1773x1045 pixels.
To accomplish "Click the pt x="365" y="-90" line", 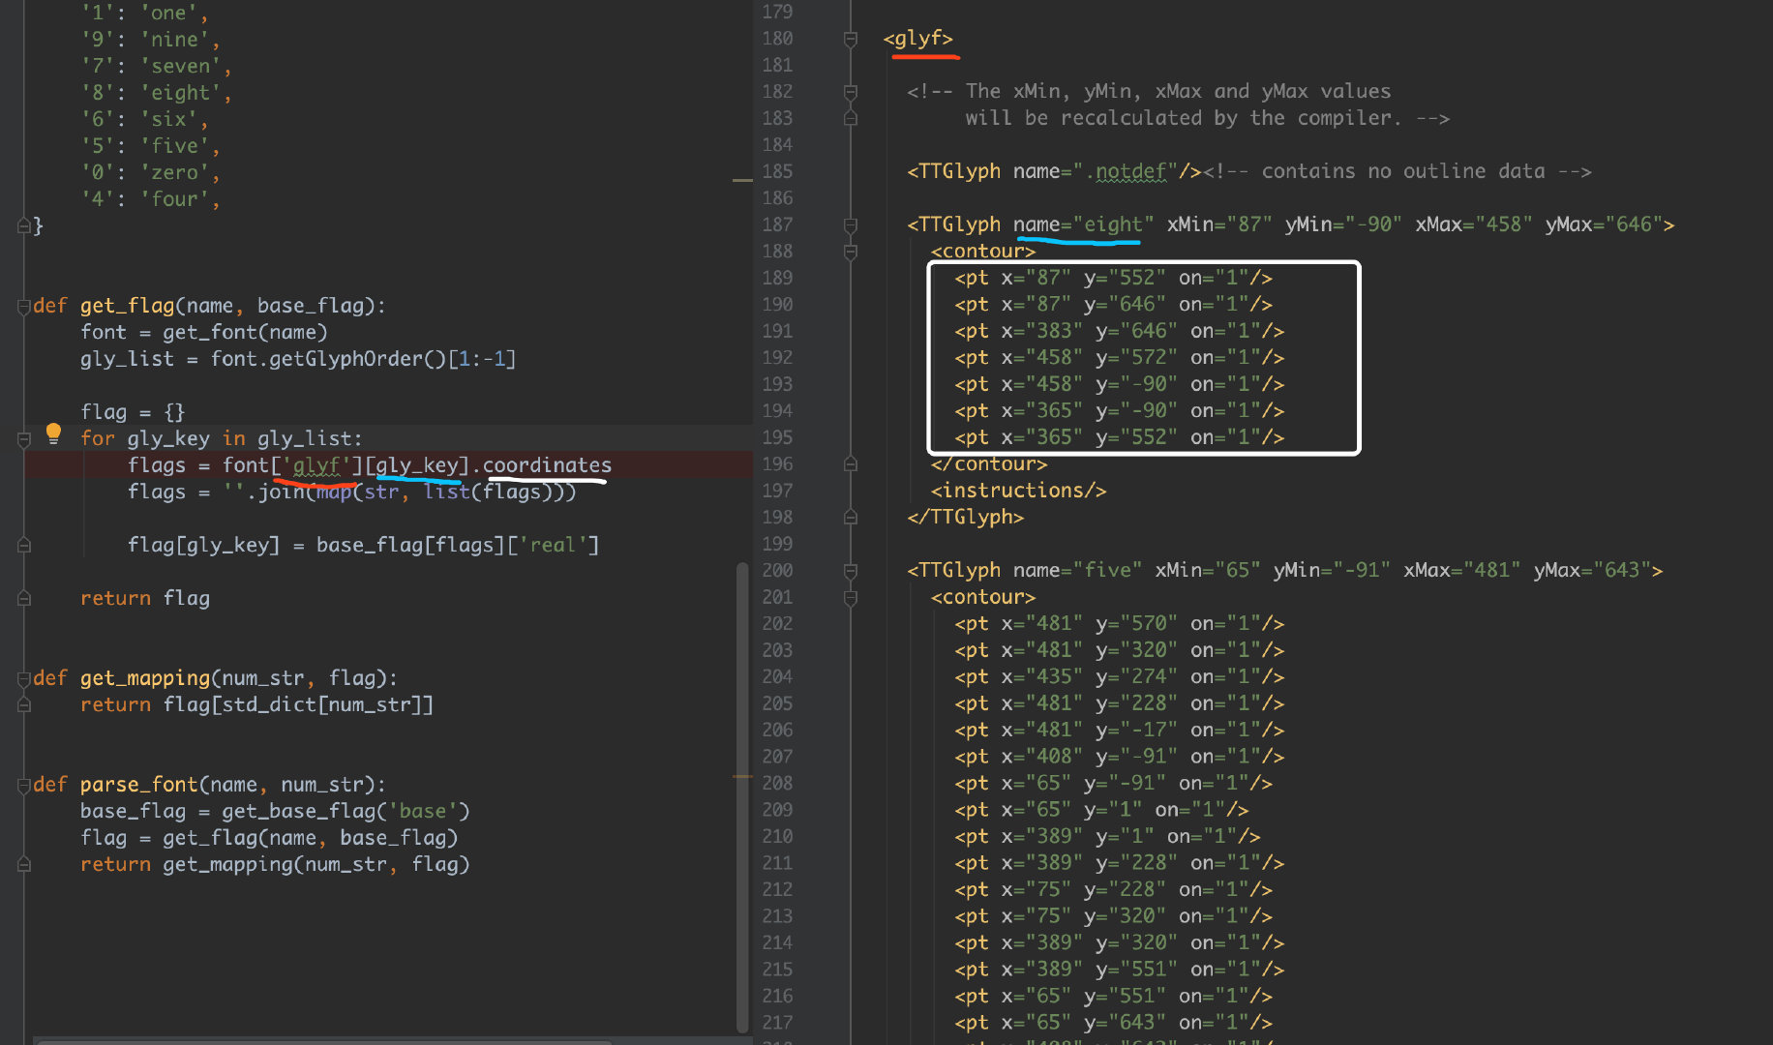I will [x=1119, y=411].
